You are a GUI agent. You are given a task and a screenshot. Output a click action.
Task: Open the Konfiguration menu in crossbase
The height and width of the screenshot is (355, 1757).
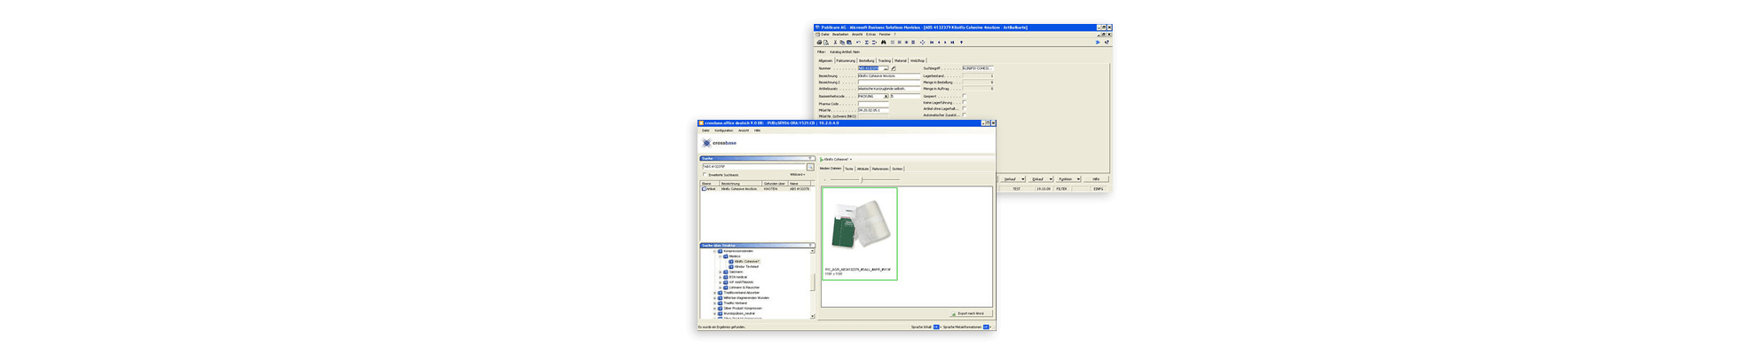pos(724,130)
